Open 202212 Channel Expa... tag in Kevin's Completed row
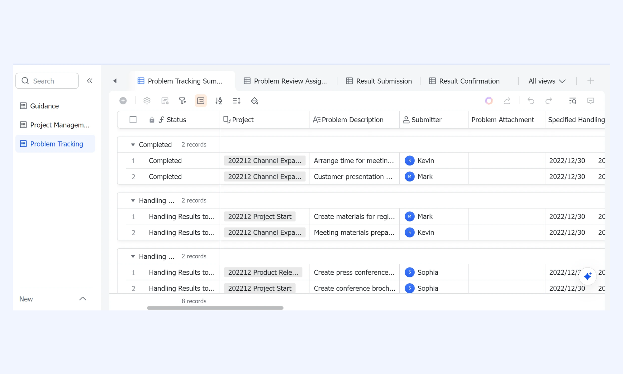 point(265,161)
